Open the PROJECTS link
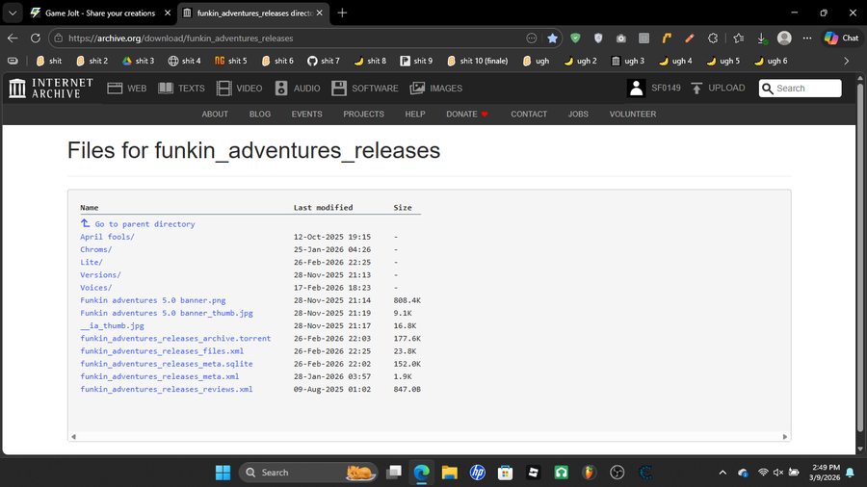The width and height of the screenshot is (867, 487). pos(363,114)
